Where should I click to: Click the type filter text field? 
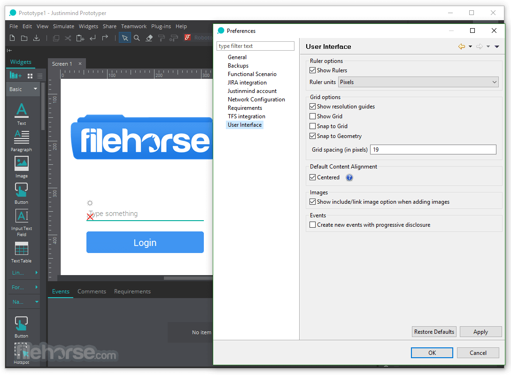(255, 46)
